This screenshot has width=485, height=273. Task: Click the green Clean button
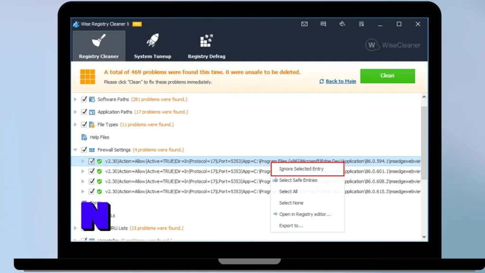coord(387,76)
